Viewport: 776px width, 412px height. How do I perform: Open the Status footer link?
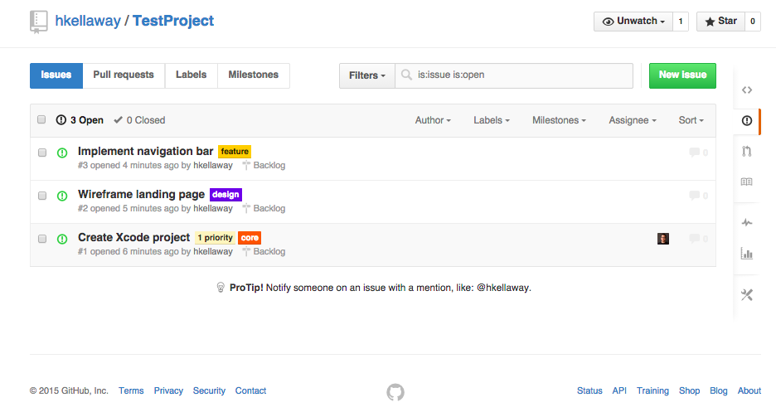[589, 390]
